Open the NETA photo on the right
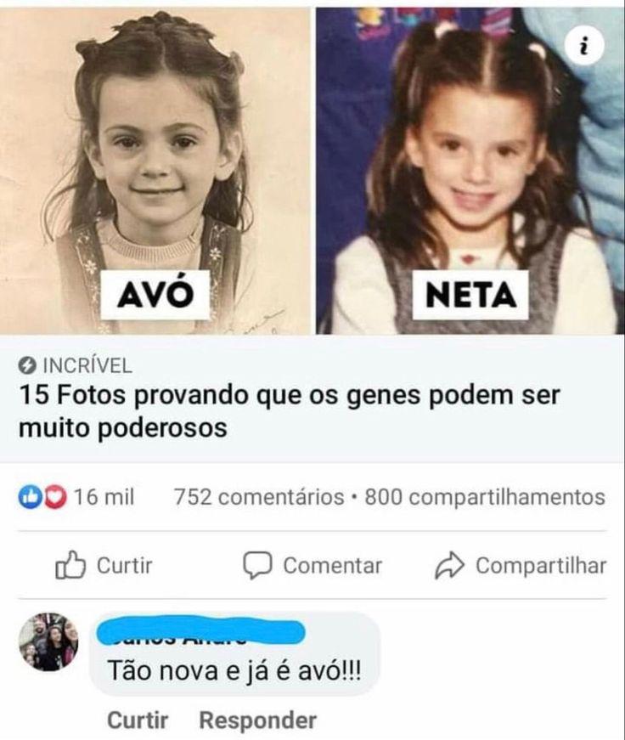 470,171
